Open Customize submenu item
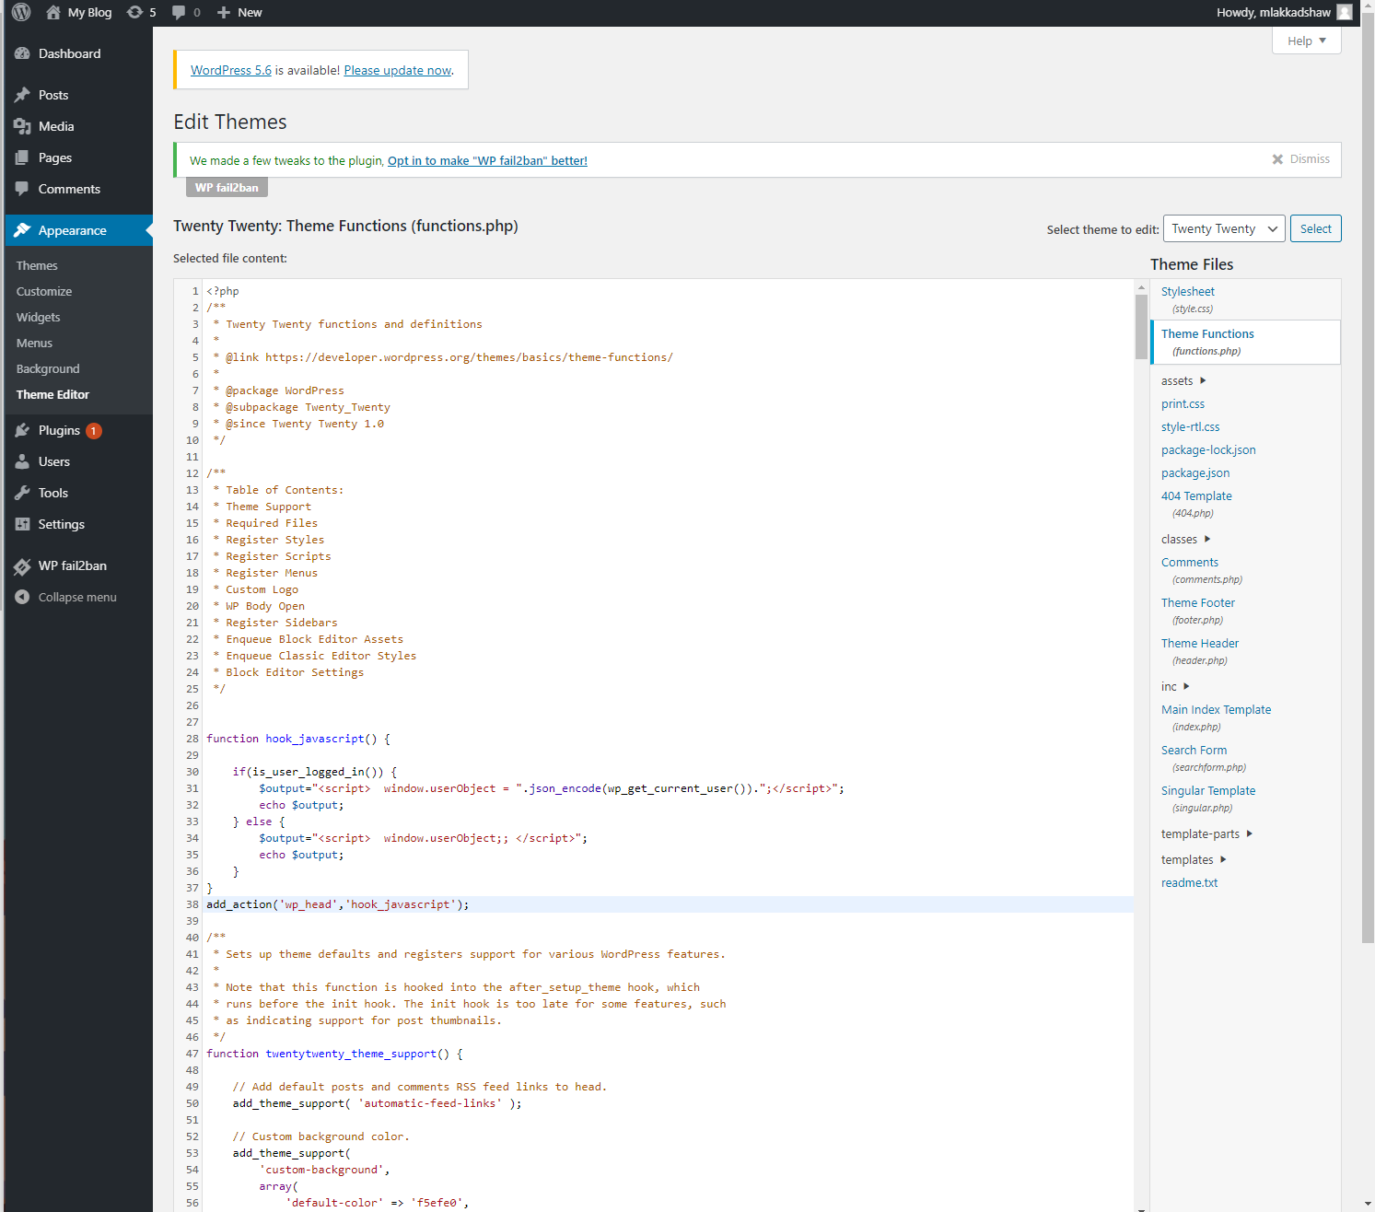Screen dimensions: 1375x1212 click(x=44, y=291)
